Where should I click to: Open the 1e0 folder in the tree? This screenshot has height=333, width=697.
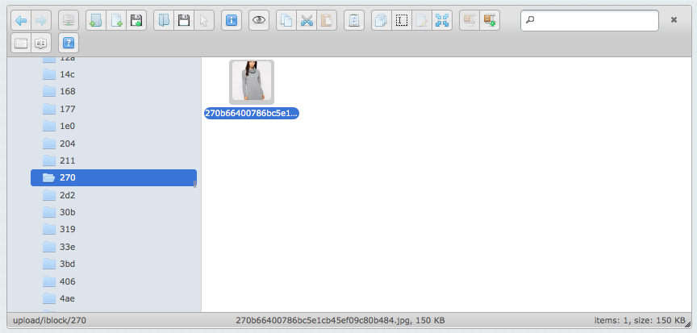tap(67, 126)
